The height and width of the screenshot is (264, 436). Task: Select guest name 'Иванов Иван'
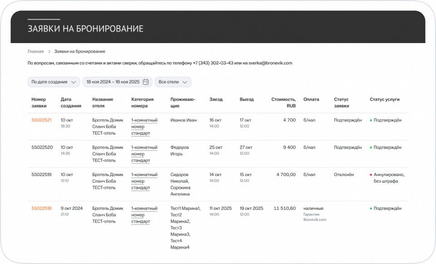pos(183,120)
